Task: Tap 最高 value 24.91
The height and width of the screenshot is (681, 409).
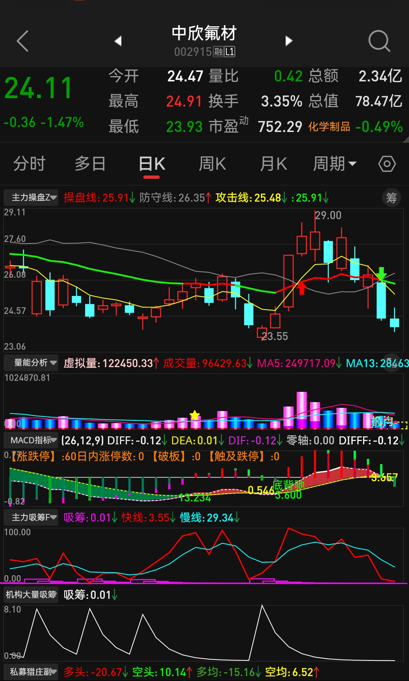Action: 184,102
